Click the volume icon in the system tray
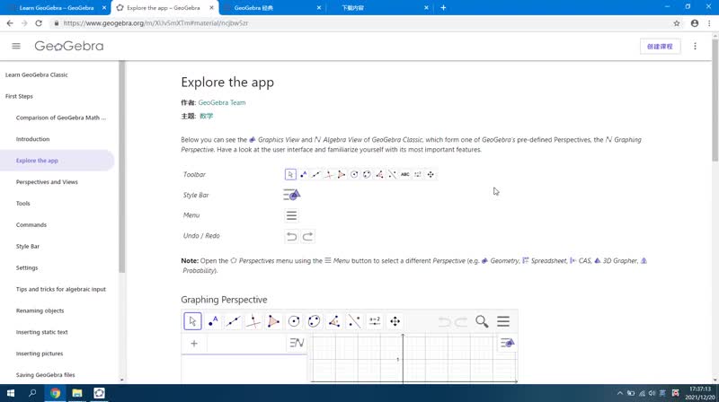This screenshot has height=402, width=719. click(652, 393)
